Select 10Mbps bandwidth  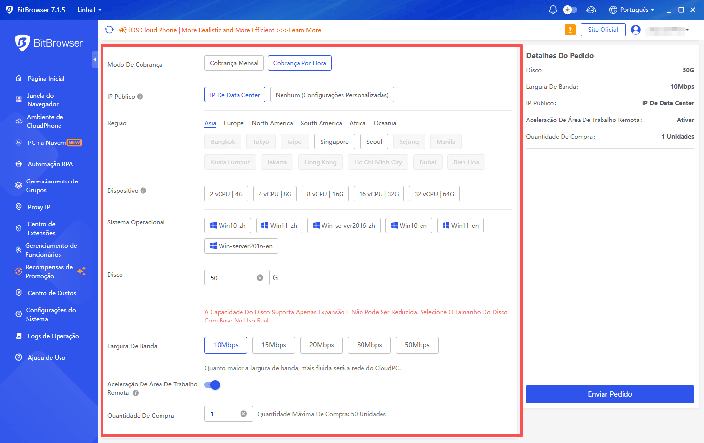coord(226,345)
